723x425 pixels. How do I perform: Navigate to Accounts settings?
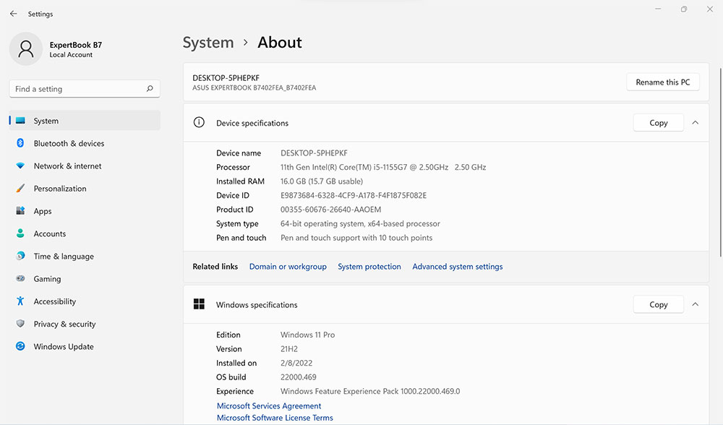click(85, 233)
